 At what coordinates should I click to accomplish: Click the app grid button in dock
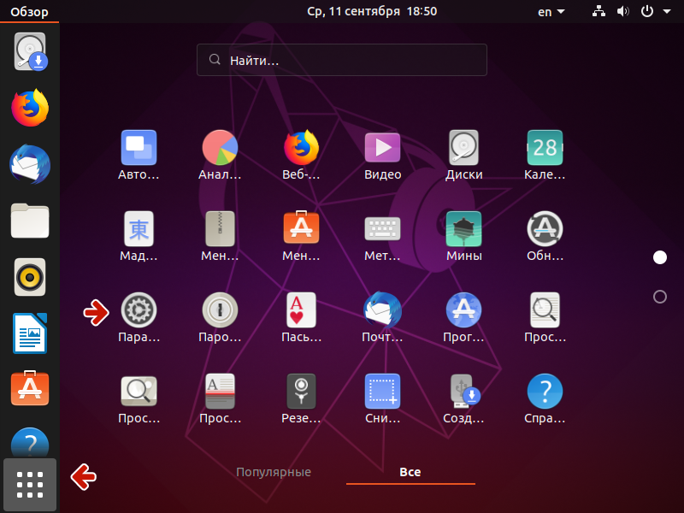click(x=30, y=484)
